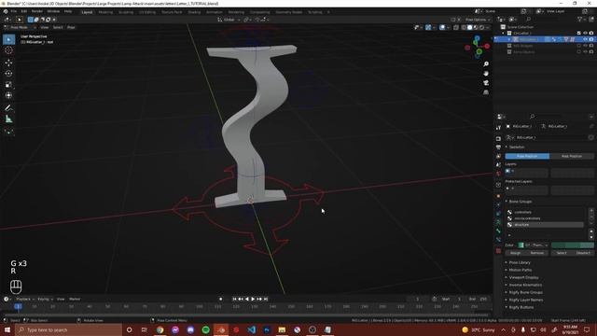This screenshot has height=336, width=597.
Task: Open the Bone properties tab
Action: (x=498, y=231)
